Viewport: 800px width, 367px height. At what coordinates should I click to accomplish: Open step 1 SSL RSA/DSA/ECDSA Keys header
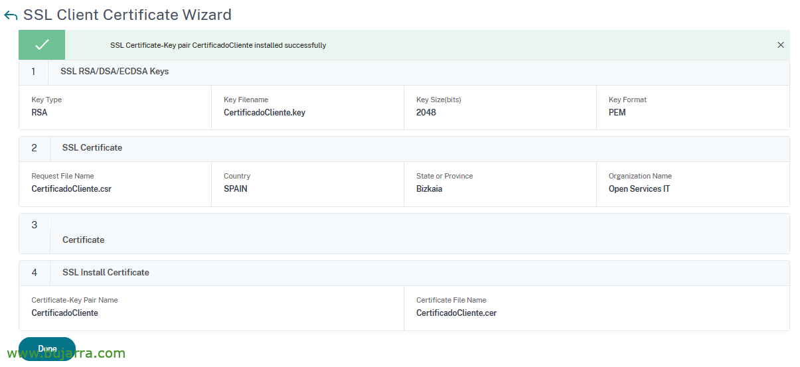tap(404, 72)
